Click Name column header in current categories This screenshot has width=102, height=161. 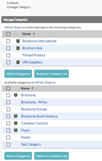tap(26, 34)
